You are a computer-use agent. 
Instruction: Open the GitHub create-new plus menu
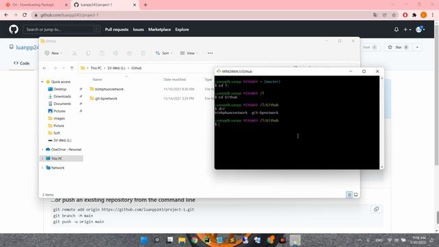point(407,29)
